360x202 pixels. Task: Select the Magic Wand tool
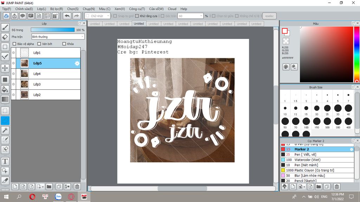coord(5,130)
